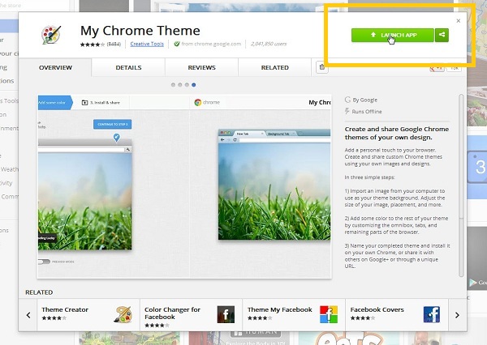Open the Facebook Covers icon
Image resolution: width=487 pixels, height=345 pixels.
(x=430, y=314)
